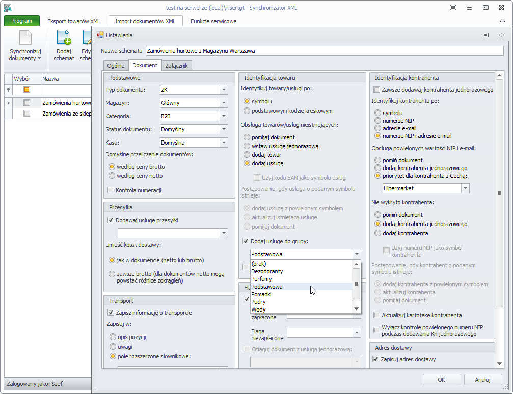Click the settings panel vertical scrollbar thumb
513x394 pixels.
click(499, 193)
